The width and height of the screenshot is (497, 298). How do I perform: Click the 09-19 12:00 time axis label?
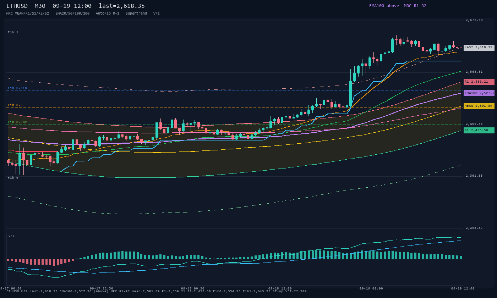[x=463, y=288]
